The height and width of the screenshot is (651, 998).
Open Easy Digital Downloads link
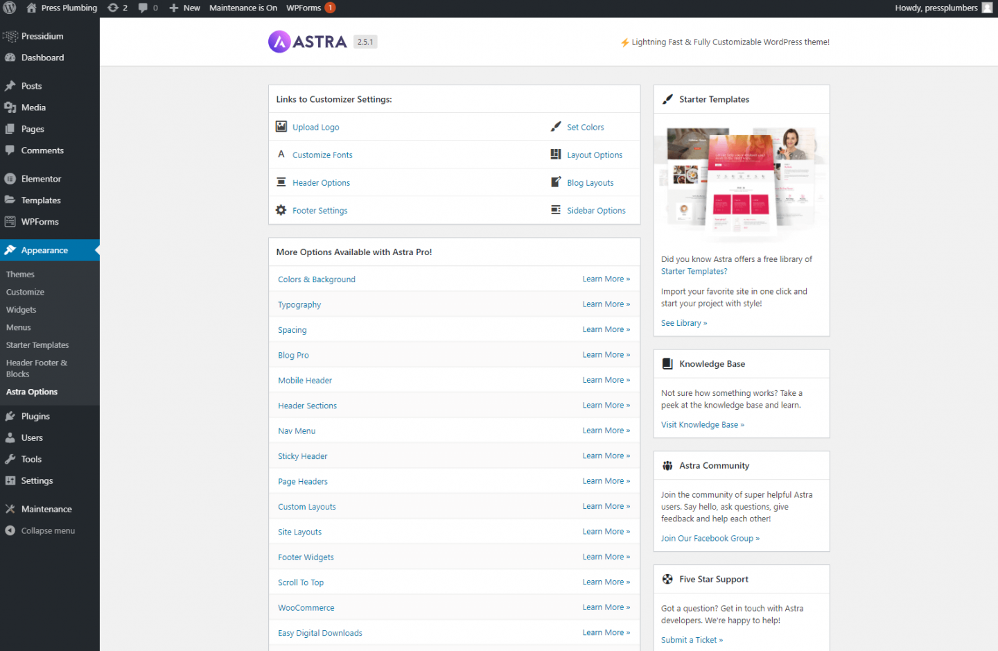pos(320,633)
